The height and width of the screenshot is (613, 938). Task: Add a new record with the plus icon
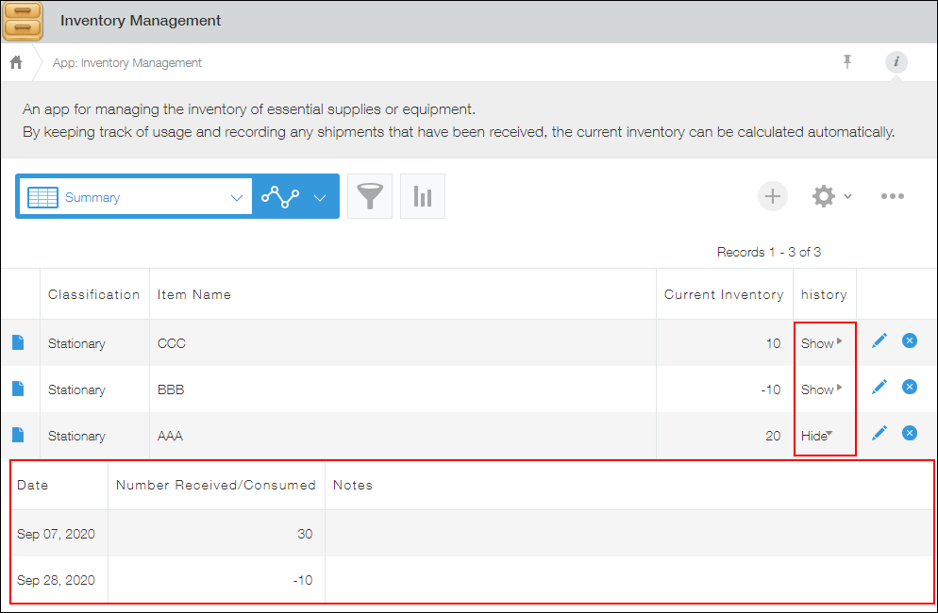click(772, 196)
